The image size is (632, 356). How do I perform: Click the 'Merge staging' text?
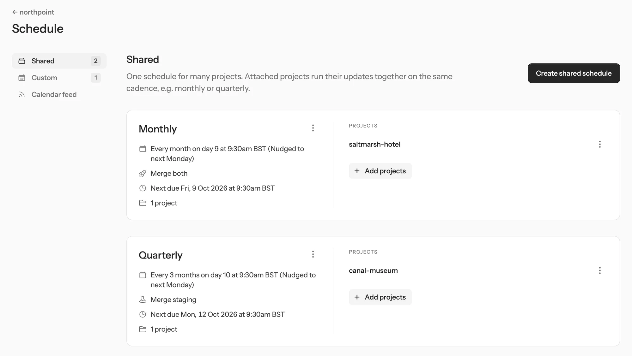coord(173,300)
